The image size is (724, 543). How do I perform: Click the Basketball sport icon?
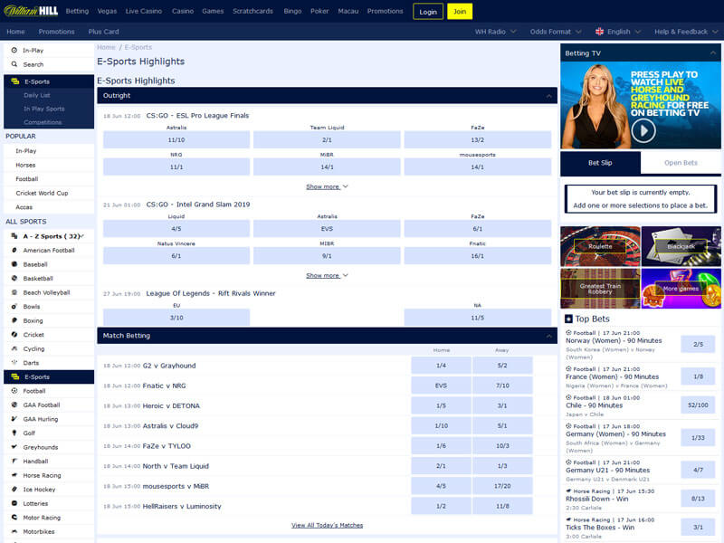pos(14,279)
